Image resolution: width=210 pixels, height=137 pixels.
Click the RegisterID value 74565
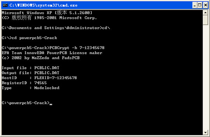[41, 83]
